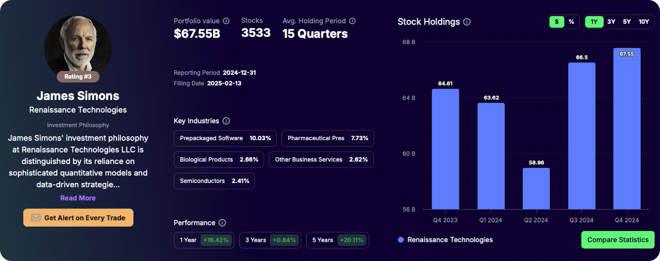Click Renaissance Technologies under the name
The height and width of the screenshot is (261, 660).
tap(78, 110)
